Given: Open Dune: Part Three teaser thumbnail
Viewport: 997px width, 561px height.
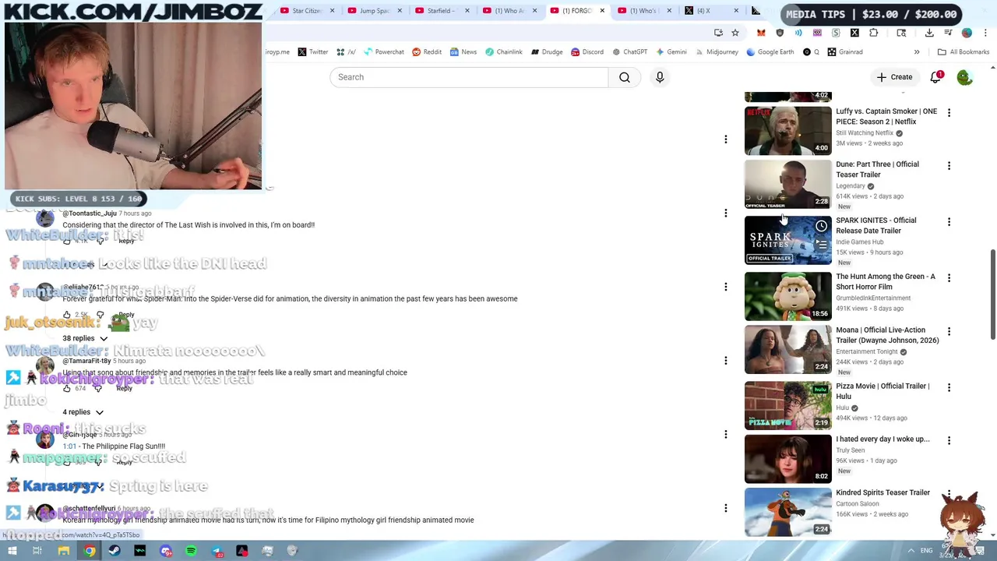Looking at the screenshot, I should [x=787, y=184].
